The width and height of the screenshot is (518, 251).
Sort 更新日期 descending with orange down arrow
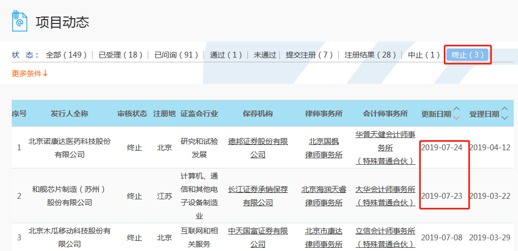pos(457,118)
